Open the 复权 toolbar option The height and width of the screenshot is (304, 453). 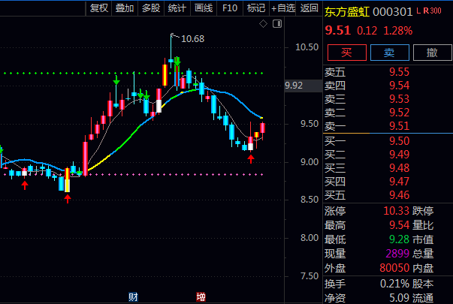99,8
